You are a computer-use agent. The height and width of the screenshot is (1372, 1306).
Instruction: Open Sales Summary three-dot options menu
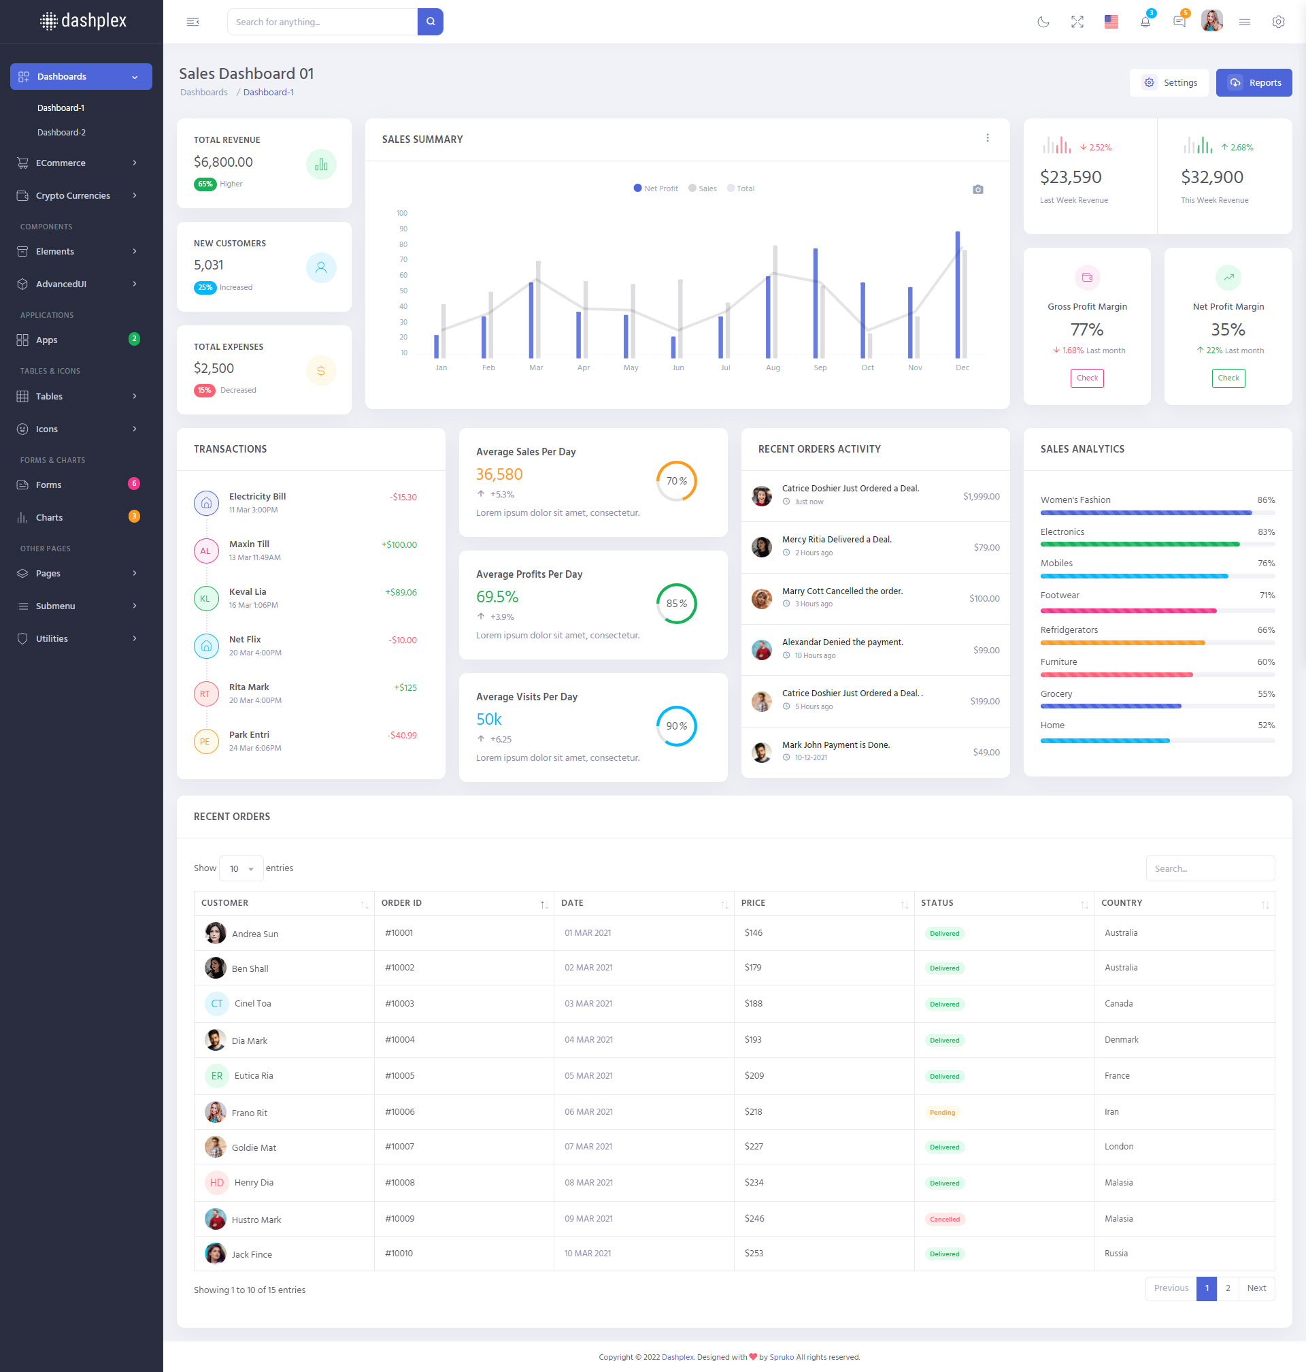[987, 138]
